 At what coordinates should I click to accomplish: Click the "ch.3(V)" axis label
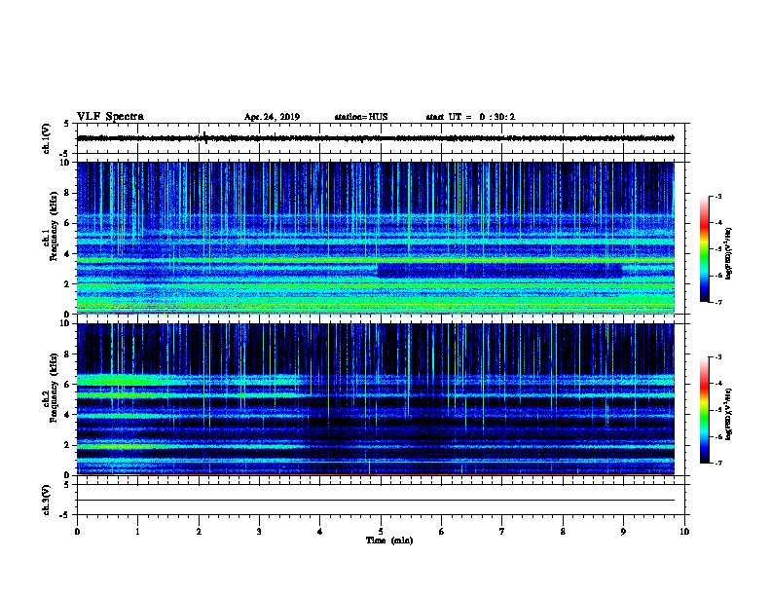(46, 500)
